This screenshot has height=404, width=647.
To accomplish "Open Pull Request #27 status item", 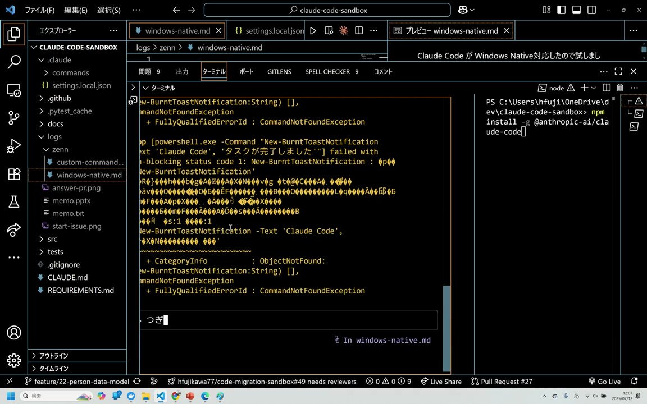I will pos(502,382).
